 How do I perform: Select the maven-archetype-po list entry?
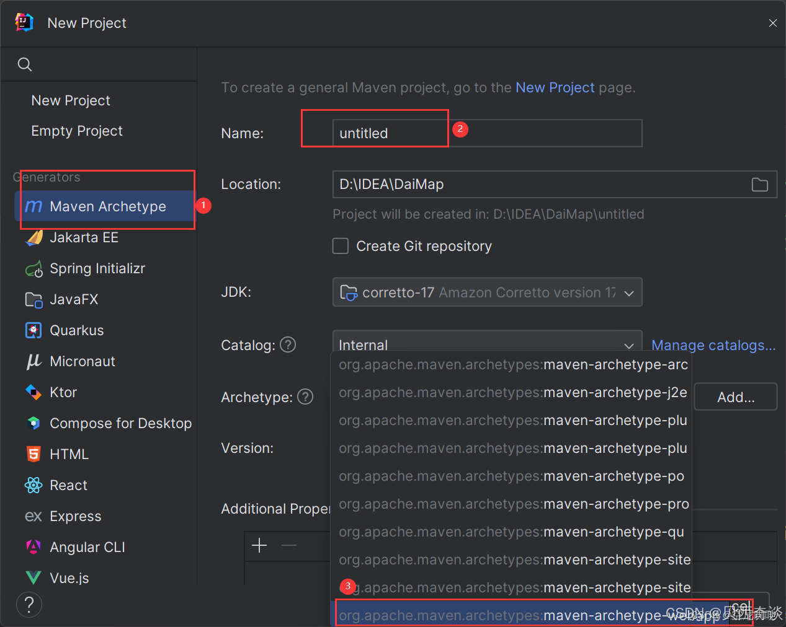pos(511,476)
